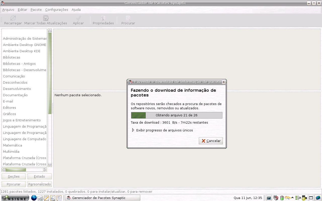Click the date and clock display
This screenshot has height=201, width=322.
coord(248,198)
